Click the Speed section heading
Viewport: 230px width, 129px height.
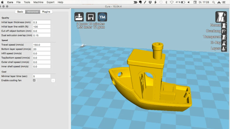[4, 40]
